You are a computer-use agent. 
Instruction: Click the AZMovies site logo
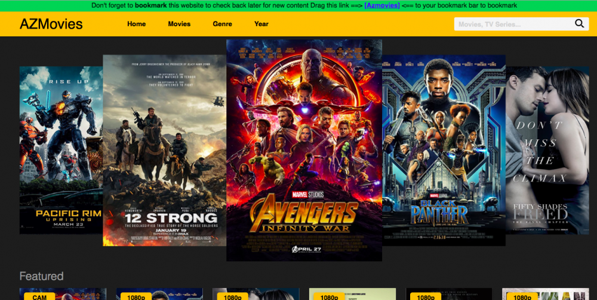pos(51,24)
